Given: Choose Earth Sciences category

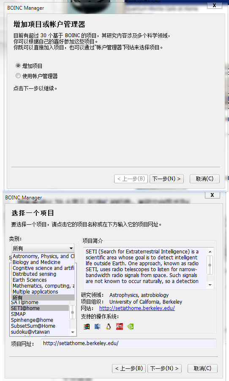Looking at the screenshot, I should (43, 280).
